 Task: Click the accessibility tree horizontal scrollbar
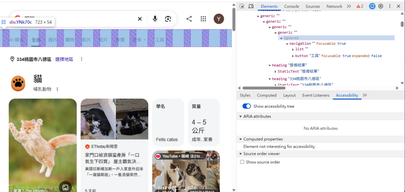264,88
